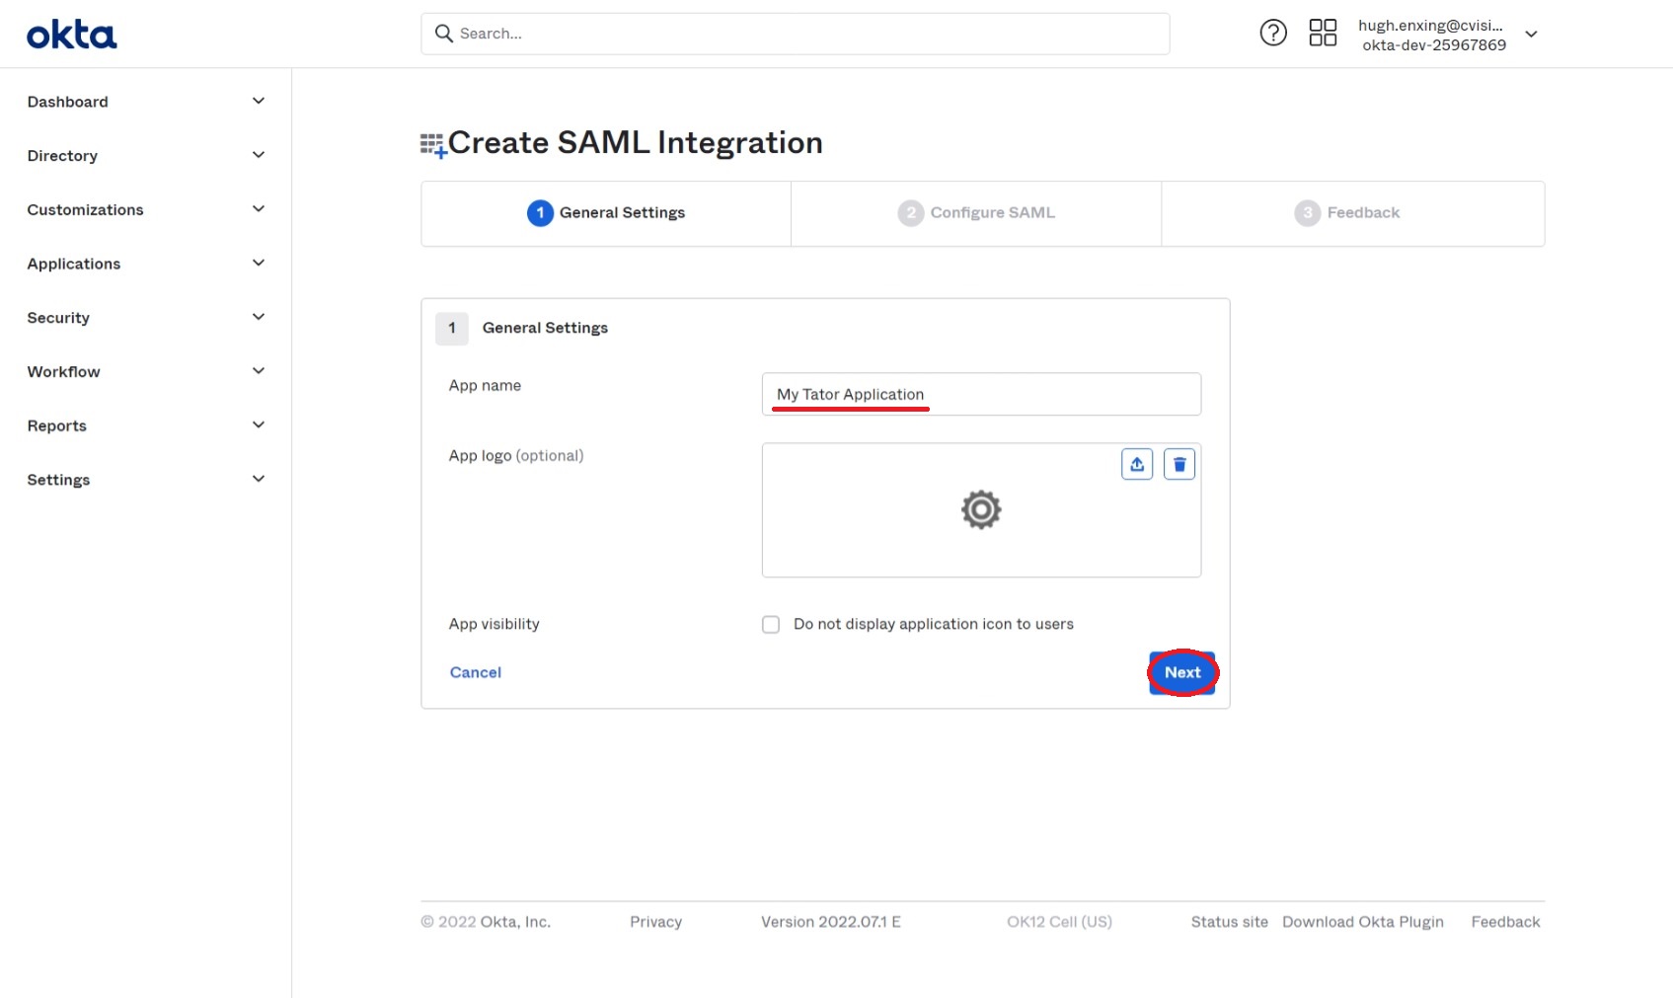This screenshot has width=1673, height=998.
Task: Open the help question mark icon
Action: tap(1273, 34)
